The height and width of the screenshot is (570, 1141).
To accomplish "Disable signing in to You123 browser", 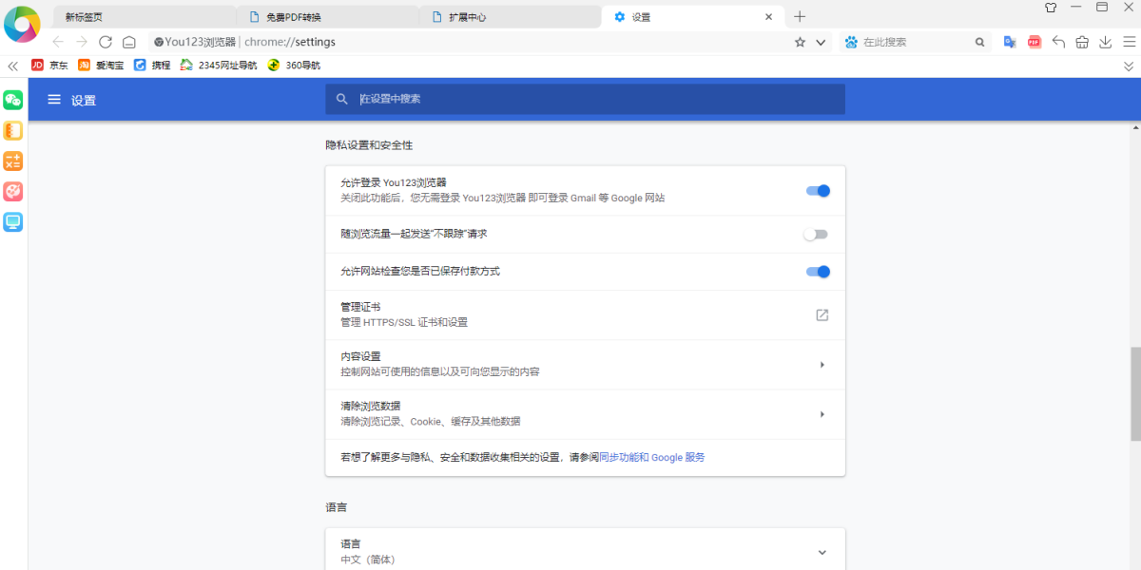I will point(817,190).
